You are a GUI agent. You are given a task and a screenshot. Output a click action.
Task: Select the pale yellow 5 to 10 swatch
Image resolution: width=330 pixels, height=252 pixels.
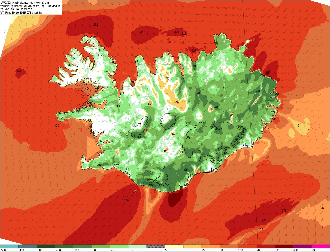point(174,246)
